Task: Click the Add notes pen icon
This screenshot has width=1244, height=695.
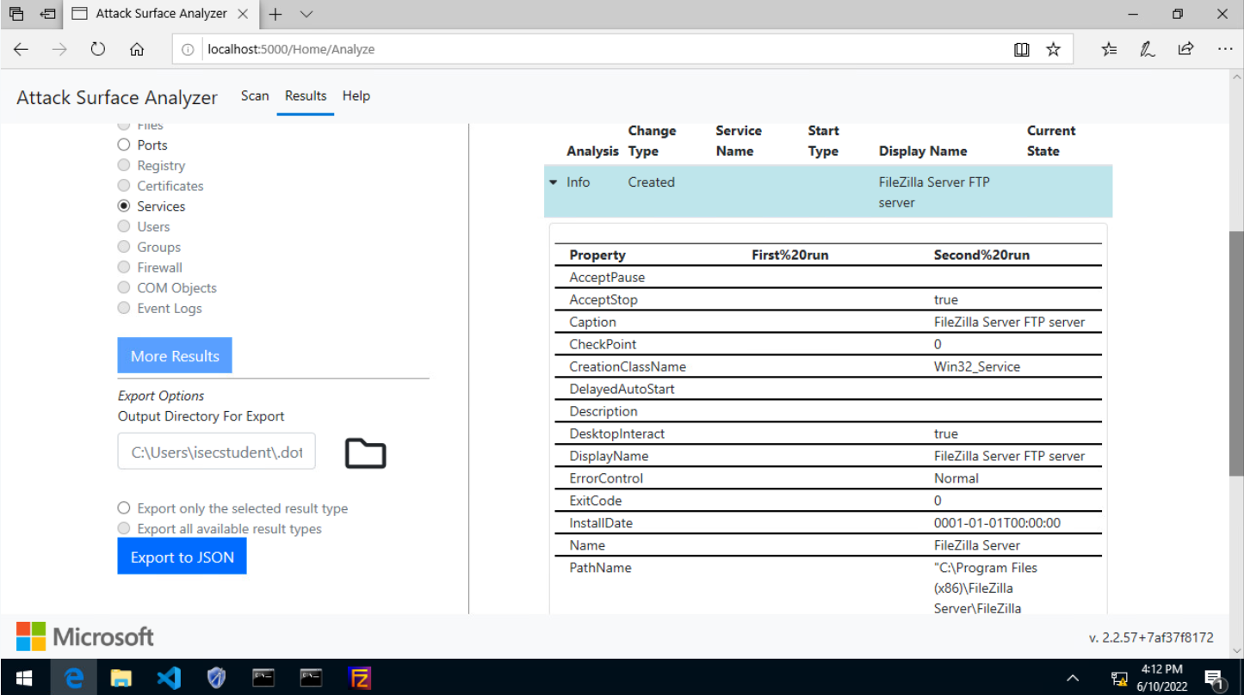Action: [x=1148, y=49]
